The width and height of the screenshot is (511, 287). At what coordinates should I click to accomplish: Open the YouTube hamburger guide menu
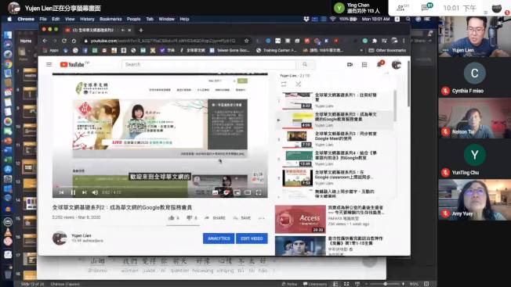pos(49,64)
